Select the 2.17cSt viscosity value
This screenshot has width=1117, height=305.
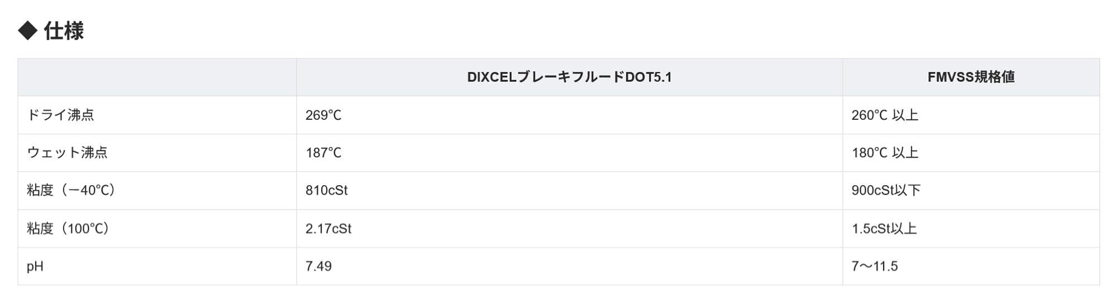click(328, 229)
